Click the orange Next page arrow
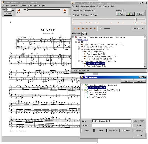This screenshot has width=148, height=144. [x=65, y=10]
